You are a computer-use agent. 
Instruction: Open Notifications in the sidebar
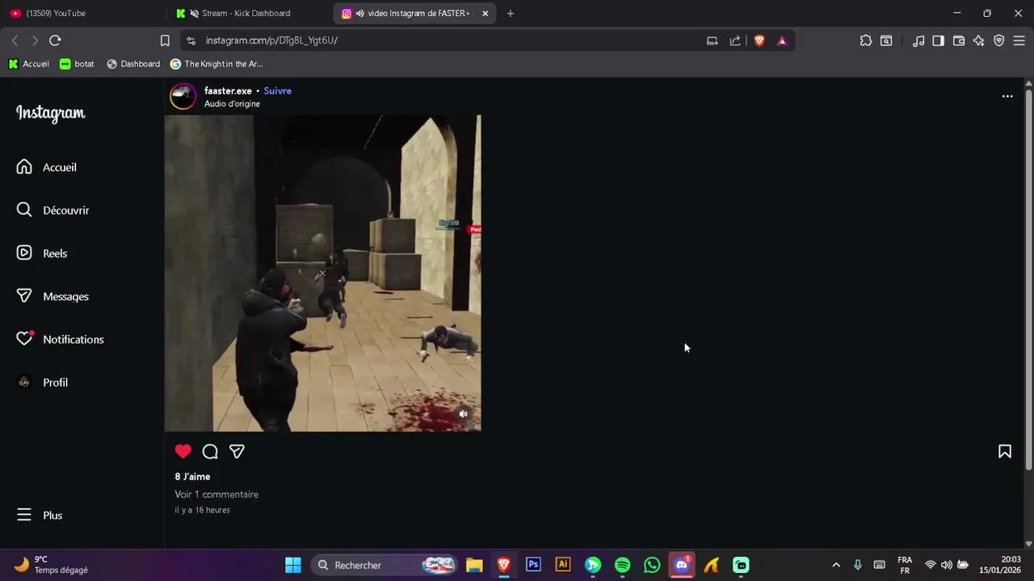coord(60,339)
